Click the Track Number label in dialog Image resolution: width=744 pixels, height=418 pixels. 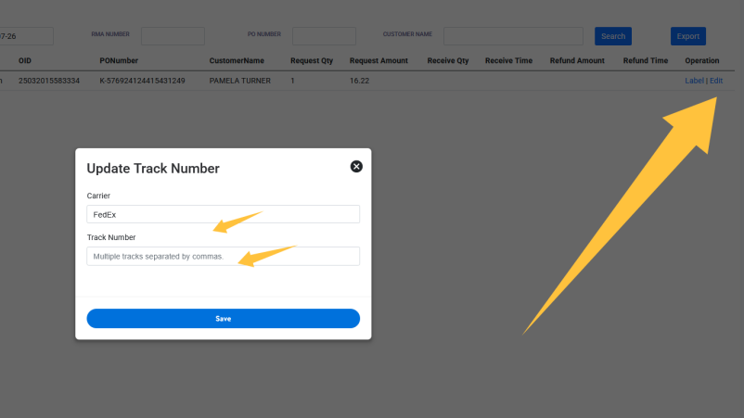click(111, 237)
